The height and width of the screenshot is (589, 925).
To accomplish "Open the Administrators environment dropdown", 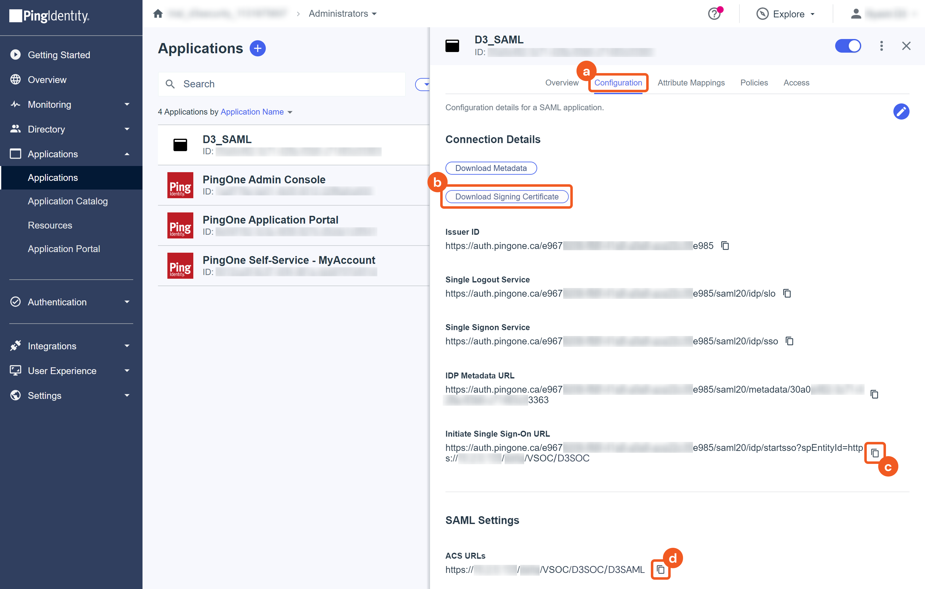I will (343, 14).
